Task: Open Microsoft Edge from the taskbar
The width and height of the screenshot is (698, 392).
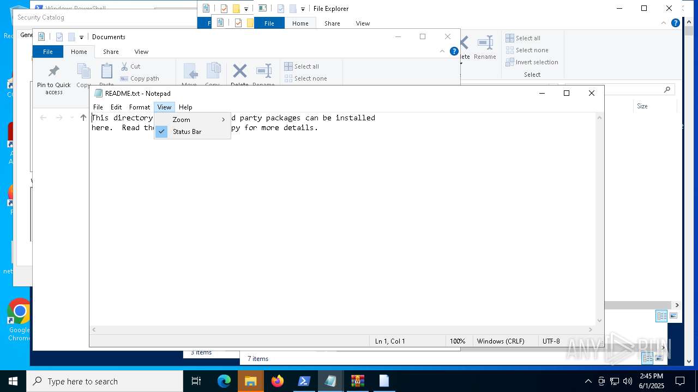Action: click(224, 381)
